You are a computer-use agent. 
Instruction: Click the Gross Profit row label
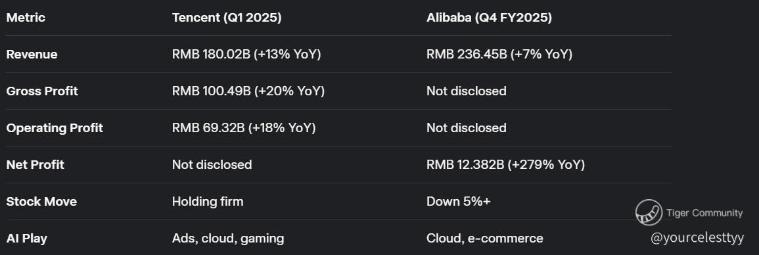coord(42,91)
